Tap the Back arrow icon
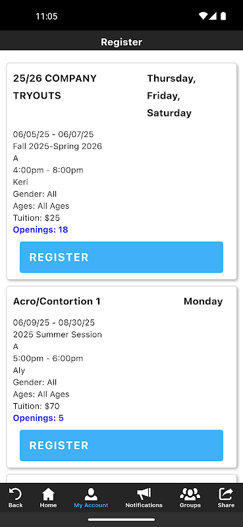 pos(15,495)
